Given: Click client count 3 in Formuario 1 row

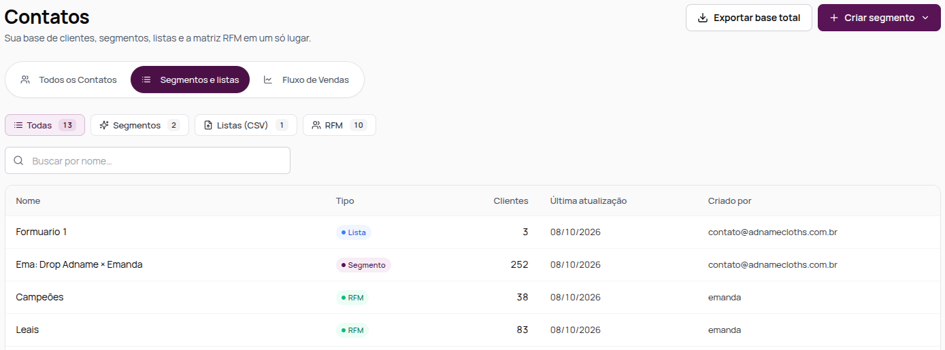Looking at the screenshot, I should pos(525,232).
